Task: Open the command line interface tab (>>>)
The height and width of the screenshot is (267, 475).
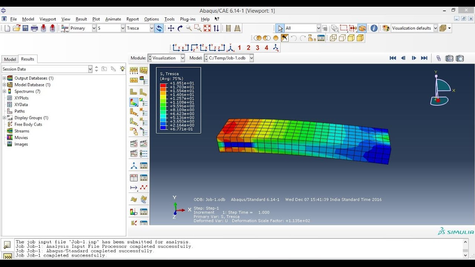Action: click(x=7, y=256)
